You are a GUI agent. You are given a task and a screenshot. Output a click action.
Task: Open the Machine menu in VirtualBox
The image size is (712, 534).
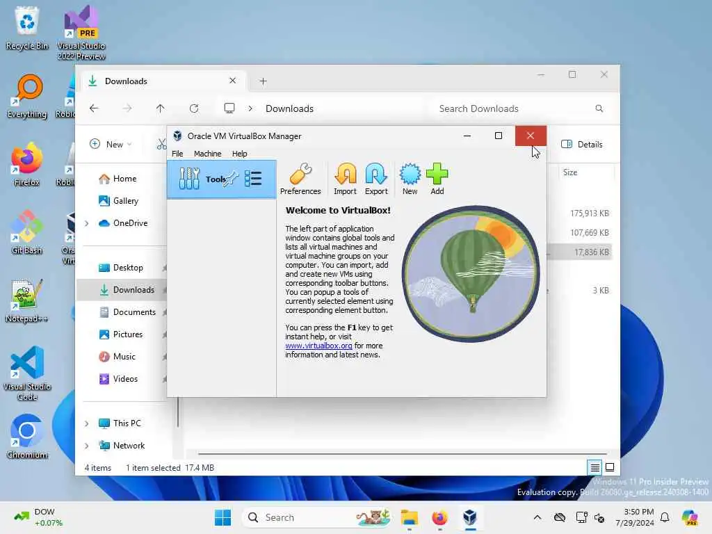(x=207, y=154)
